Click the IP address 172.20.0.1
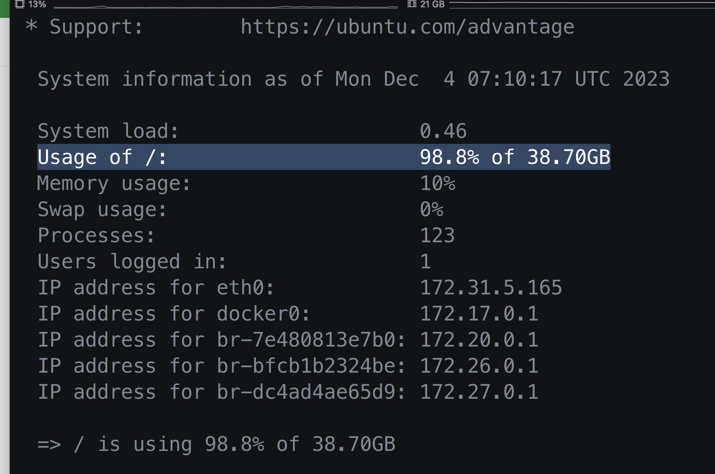The image size is (715, 474). click(x=479, y=339)
